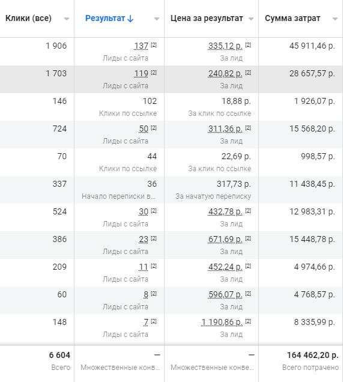Click the Цена за результат header
Image resolution: width=343 pixels, height=382 pixels.
click(207, 18)
